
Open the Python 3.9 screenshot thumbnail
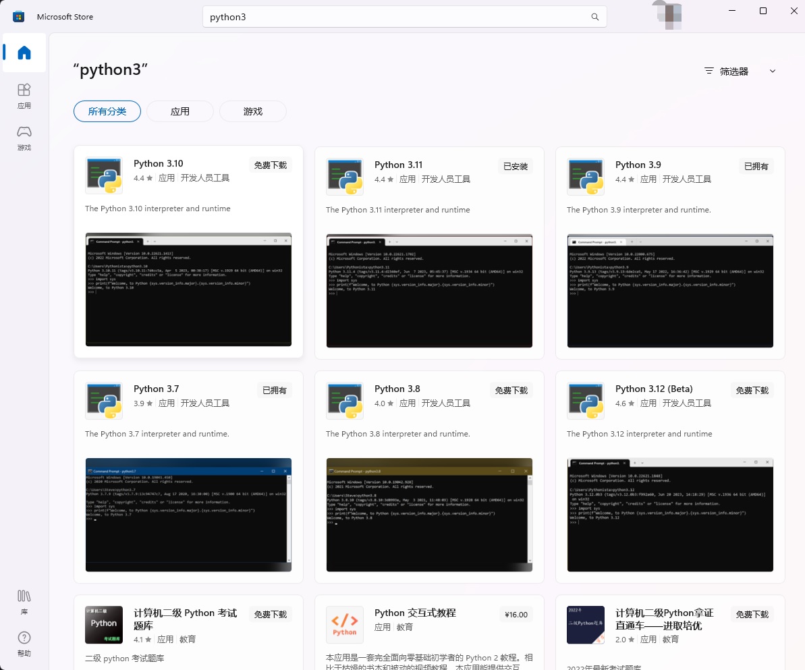(x=670, y=291)
